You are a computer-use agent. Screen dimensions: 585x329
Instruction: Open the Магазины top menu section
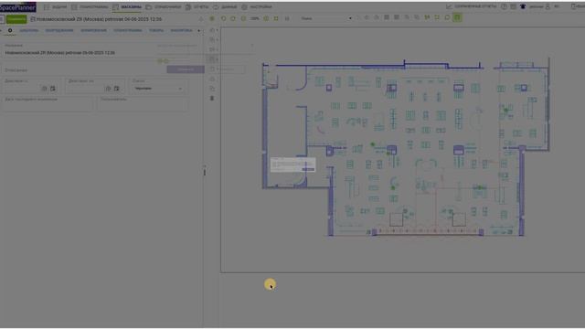127,7
